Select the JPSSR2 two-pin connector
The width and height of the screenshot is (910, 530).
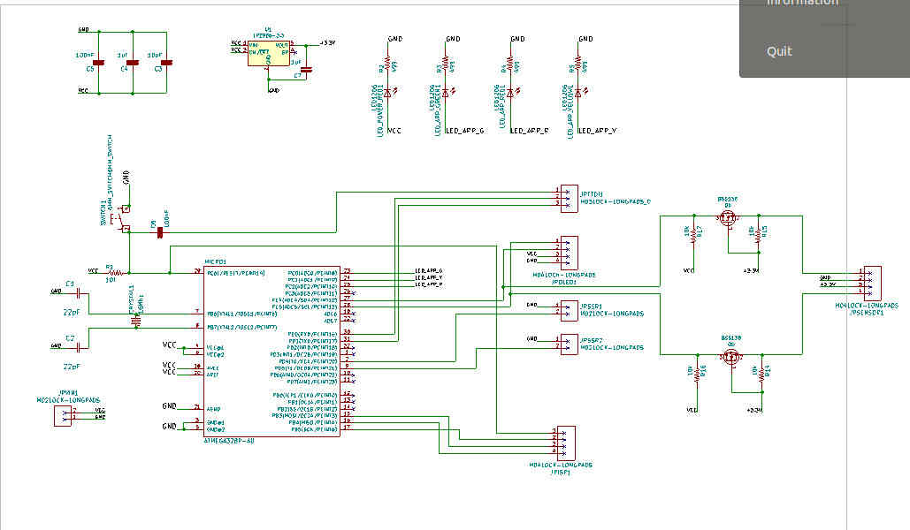(x=569, y=344)
